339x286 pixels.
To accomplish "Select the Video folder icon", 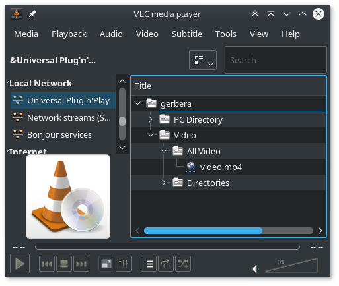I will tap(165, 135).
